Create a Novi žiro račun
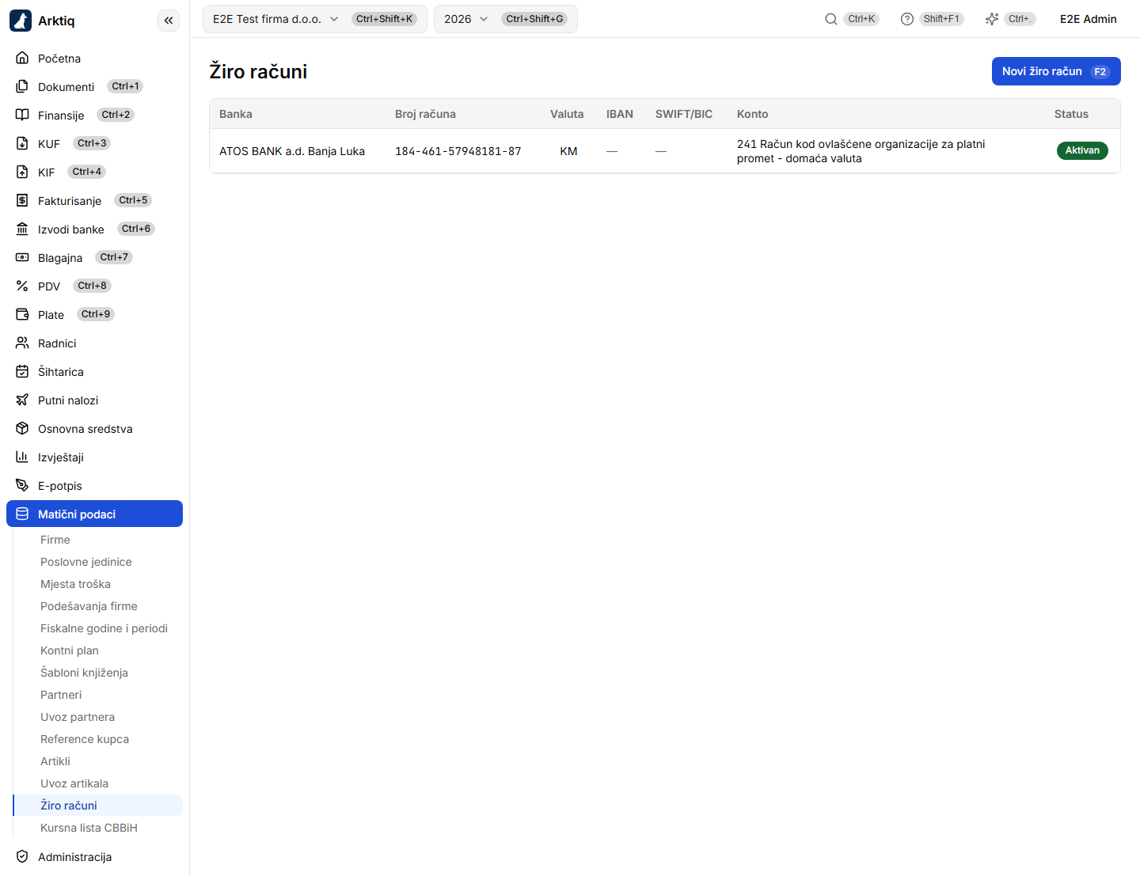1140x876 pixels. click(x=1056, y=71)
